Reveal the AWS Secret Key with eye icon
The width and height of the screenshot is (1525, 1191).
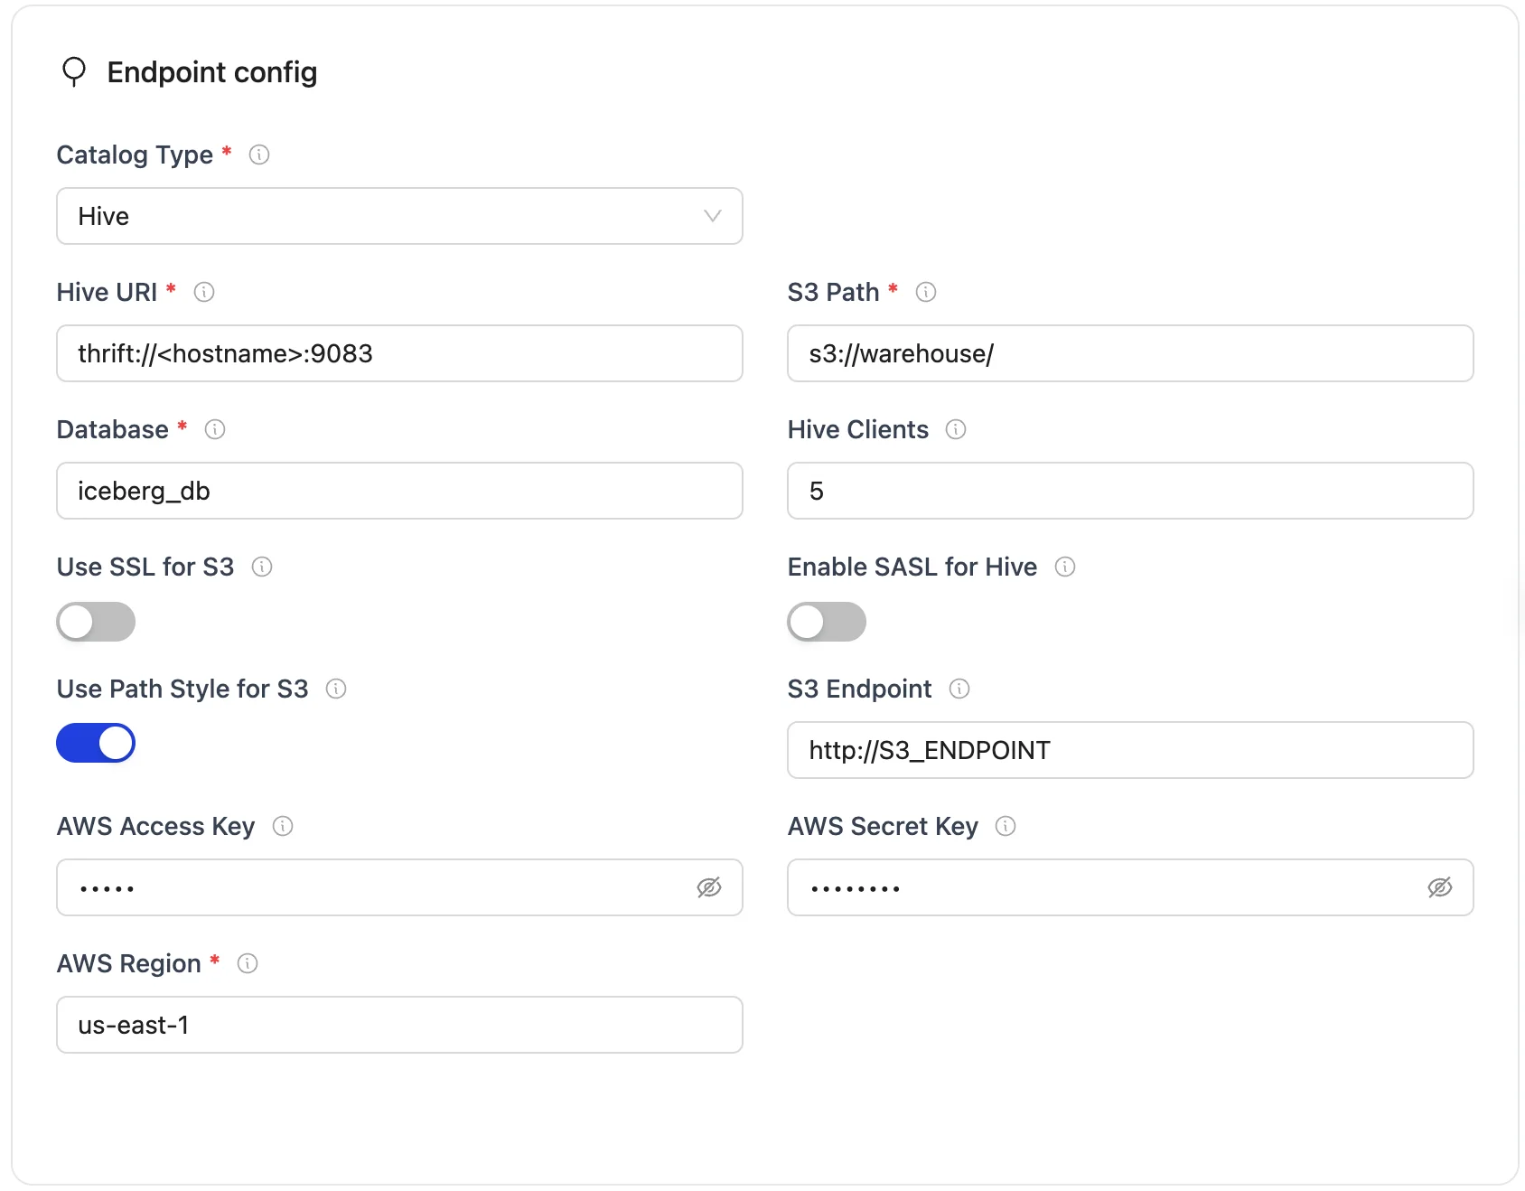click(x=1440, y=887)
